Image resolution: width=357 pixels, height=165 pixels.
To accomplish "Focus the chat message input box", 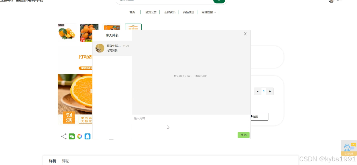I will (191, 123).
